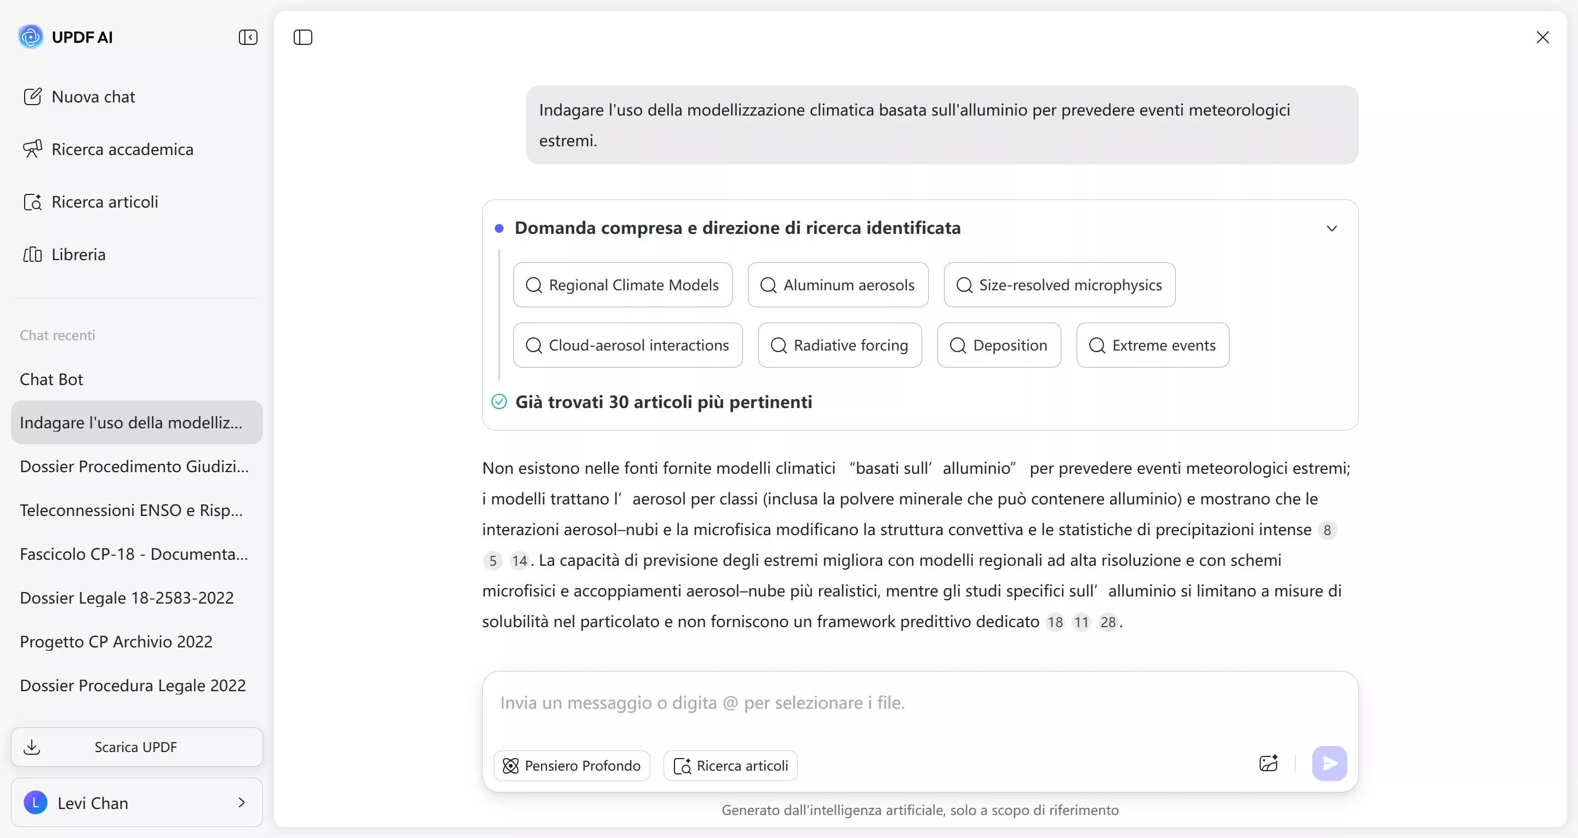Image resolution: width=1578 pixels, height=838 pixels.
Task: Switch to the Chat Bot conversation
Action: [x=52, y=379]
